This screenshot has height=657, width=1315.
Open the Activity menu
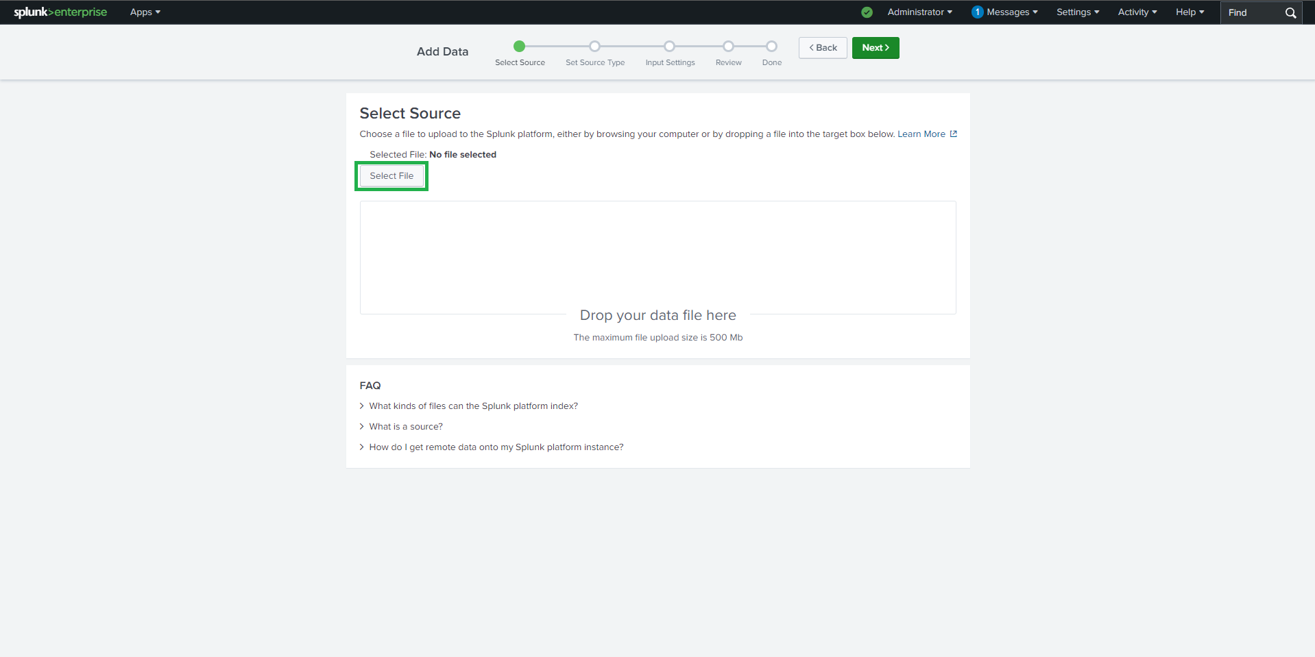pos(1137,12)
